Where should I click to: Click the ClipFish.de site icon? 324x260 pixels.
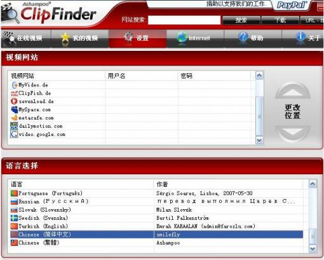(15, 93)
